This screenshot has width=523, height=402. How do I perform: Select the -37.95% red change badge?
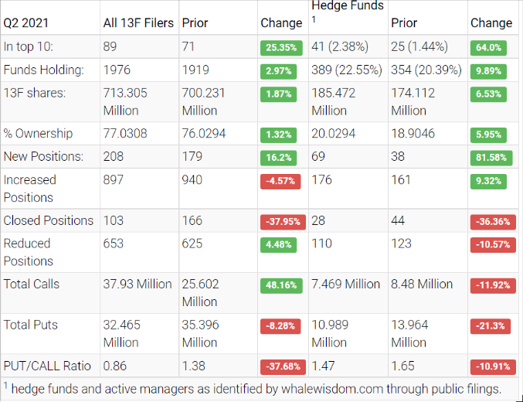click(281, 222)
